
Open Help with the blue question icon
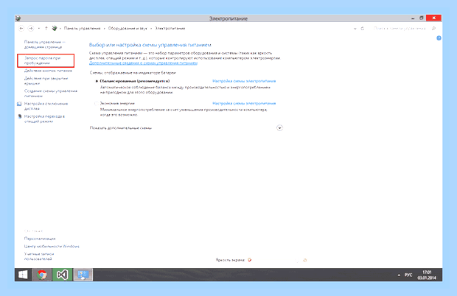[439, 38]
